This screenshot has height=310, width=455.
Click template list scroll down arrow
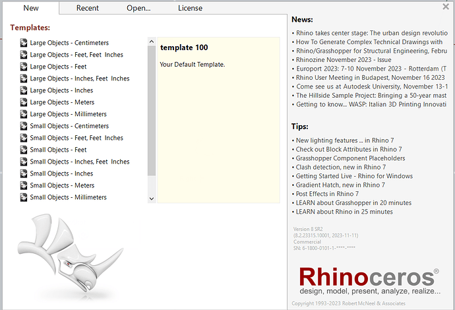tap(152, 199)
